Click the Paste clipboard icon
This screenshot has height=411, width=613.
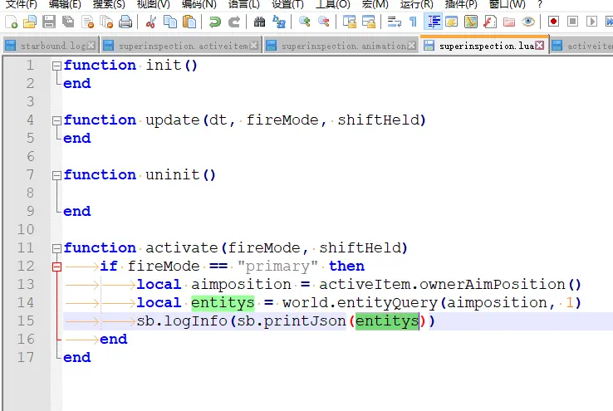pos(189,22)
